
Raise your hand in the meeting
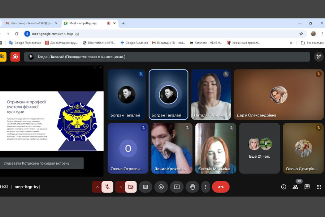coord(192,187)
